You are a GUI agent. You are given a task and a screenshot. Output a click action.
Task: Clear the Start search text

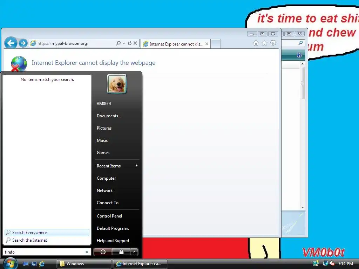click(x=87, y=252)
